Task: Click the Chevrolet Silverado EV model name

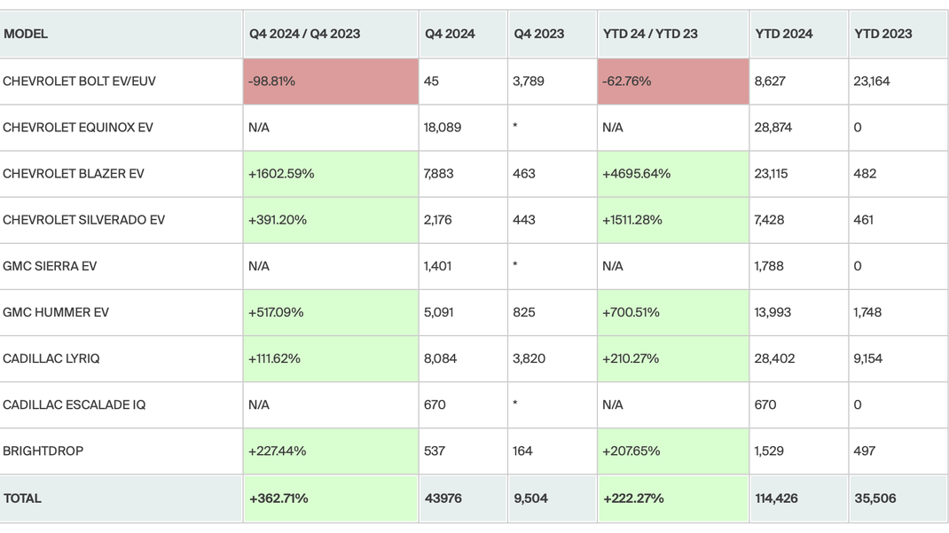Action: (84, 220)
